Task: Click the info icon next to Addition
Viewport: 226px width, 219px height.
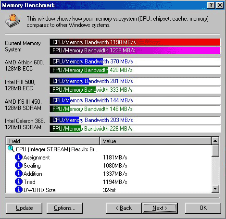Action: coord(19,173)
